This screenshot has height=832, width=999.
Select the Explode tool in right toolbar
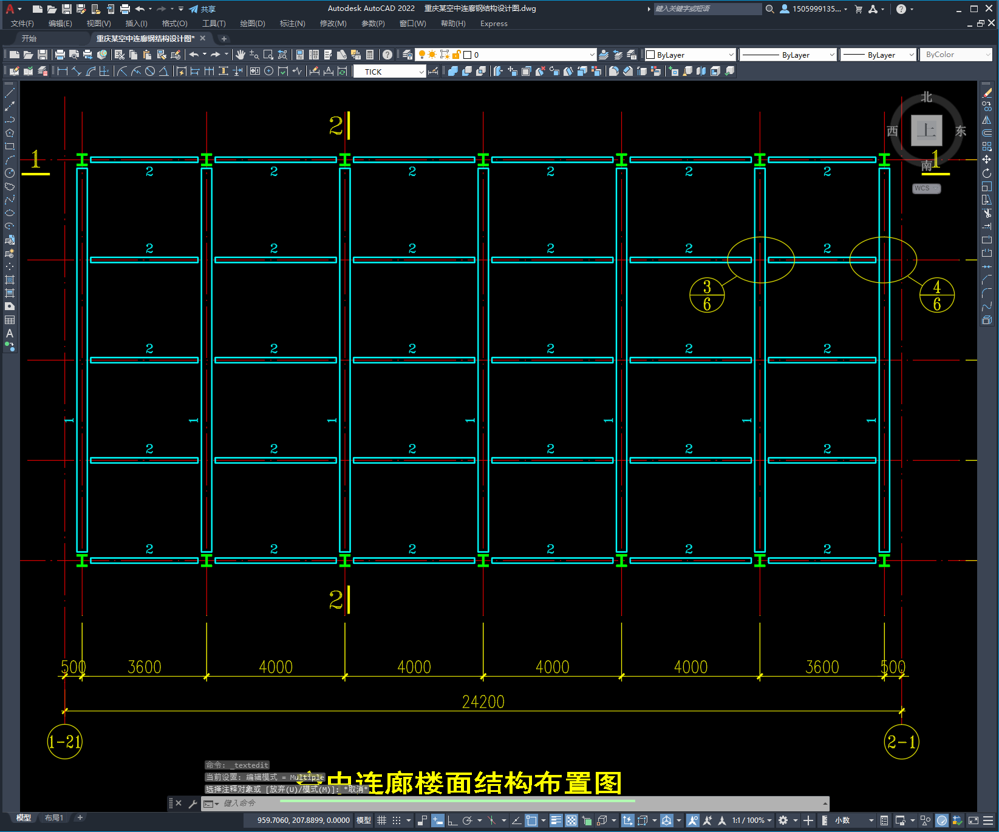click(987, 320)
